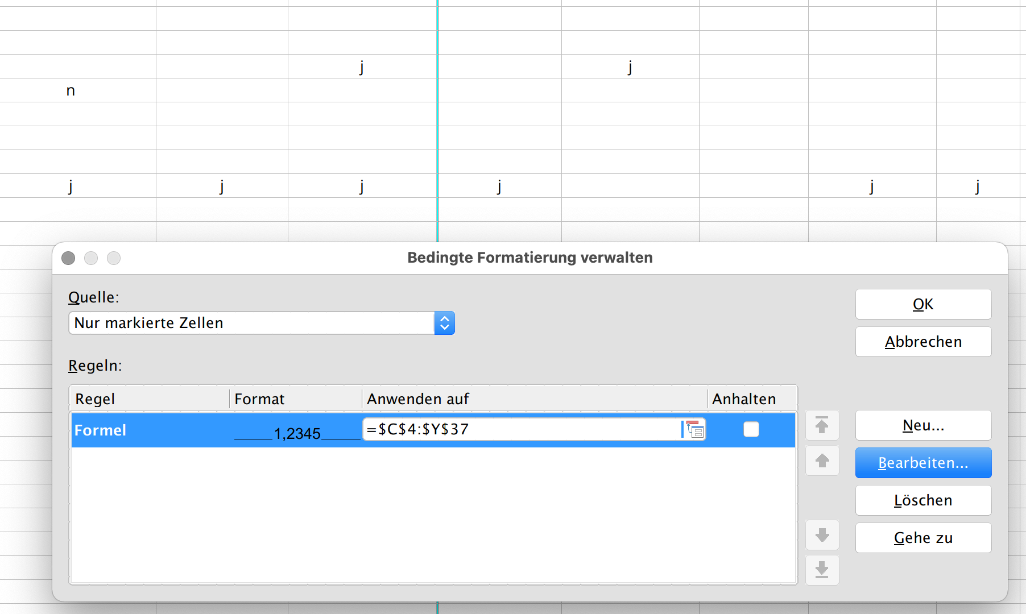Move the selected rule up one position
1026x614 pixels.
pyautogui.click(x=822, y=460)
